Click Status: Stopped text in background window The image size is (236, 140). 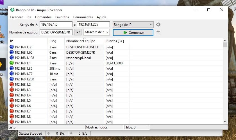tap(31, 133)
